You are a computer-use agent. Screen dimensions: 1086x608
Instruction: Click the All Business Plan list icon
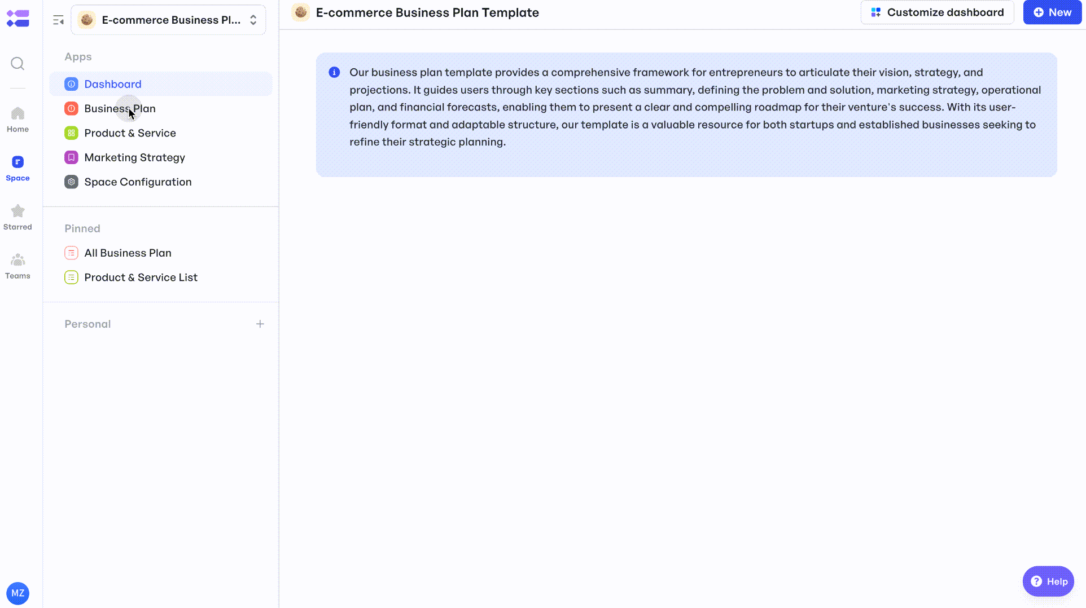coord(71,253)
